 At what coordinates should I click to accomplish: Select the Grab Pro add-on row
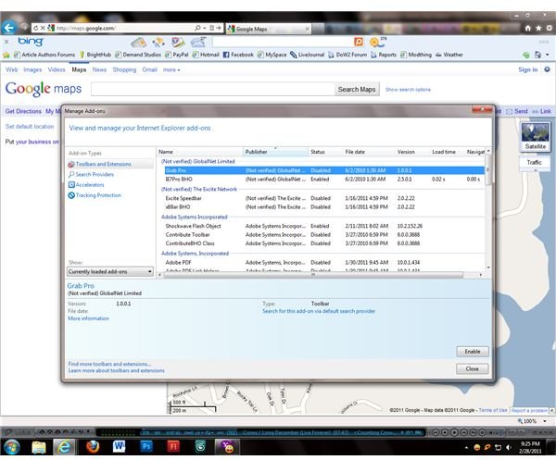point(324,170)
